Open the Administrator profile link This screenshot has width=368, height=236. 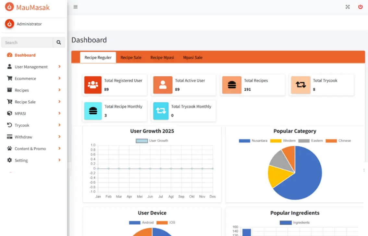click(29, 24)
